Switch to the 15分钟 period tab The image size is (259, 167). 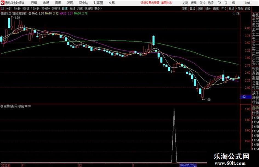35,9
